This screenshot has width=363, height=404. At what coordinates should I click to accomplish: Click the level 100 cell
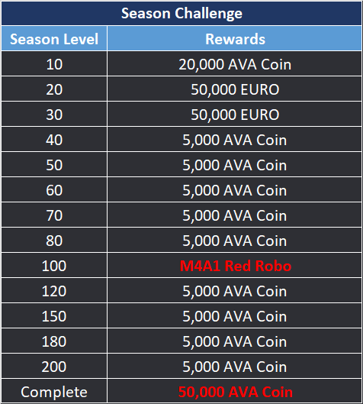pyautogui.click(x=54, y=265)
